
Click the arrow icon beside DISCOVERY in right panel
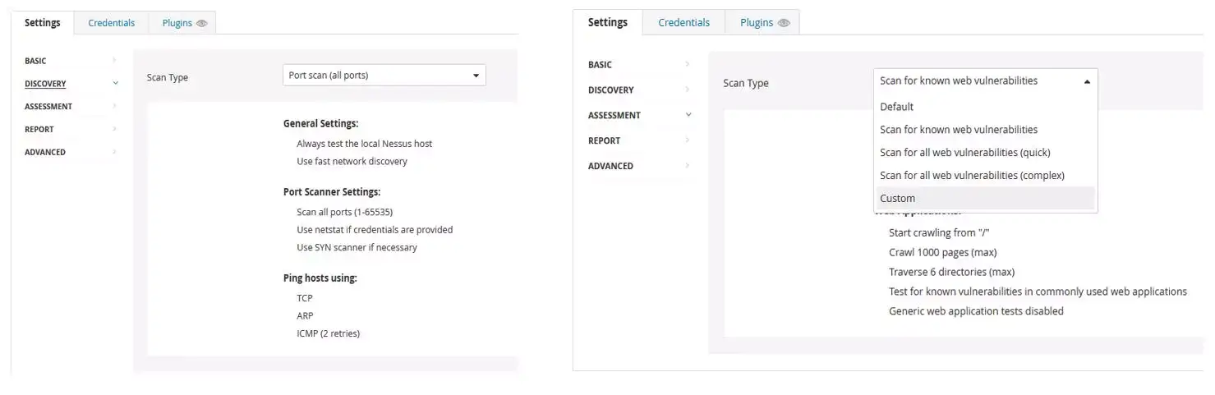[x=688, y=90]
